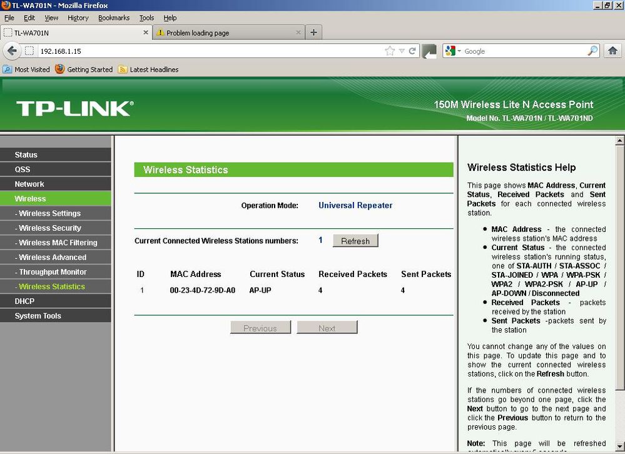Open the Status page in sidebar
625x454 pixels.
pyautogui.click(x=56, y=154)
